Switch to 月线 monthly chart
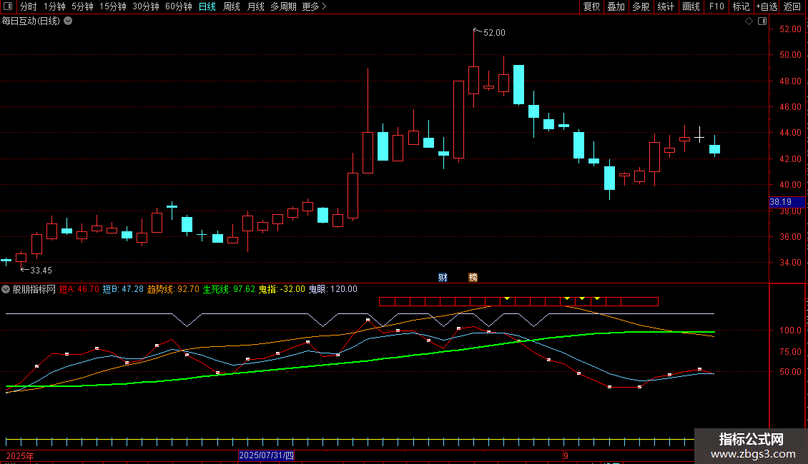This screenshot has height=464, width=808. point(255,6)
